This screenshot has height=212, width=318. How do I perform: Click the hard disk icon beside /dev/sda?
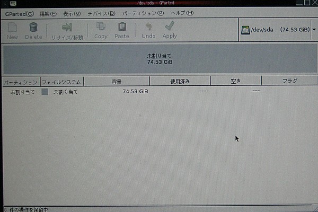245,30
